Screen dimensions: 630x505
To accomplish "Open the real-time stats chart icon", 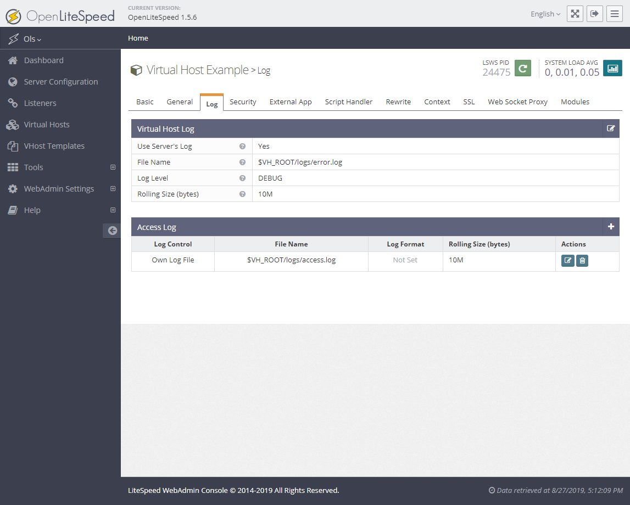I will (x=612, y=68).
